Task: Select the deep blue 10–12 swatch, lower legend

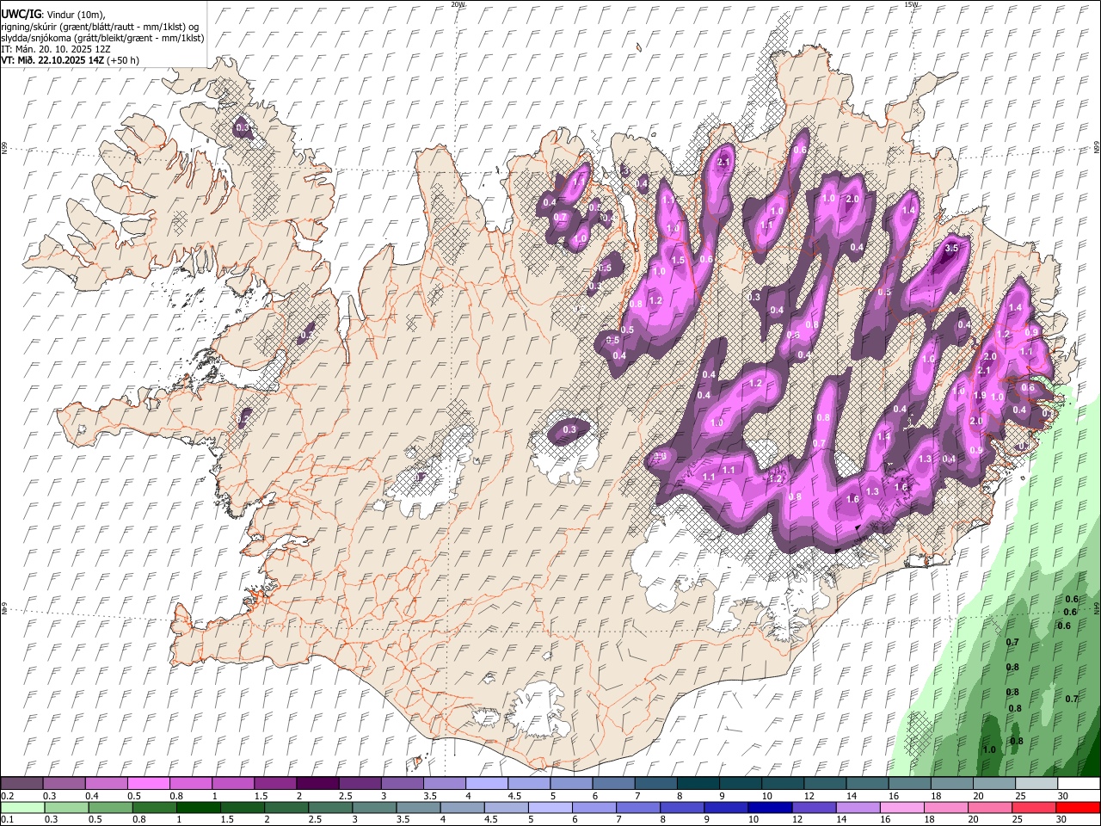Action: point(770,807)
